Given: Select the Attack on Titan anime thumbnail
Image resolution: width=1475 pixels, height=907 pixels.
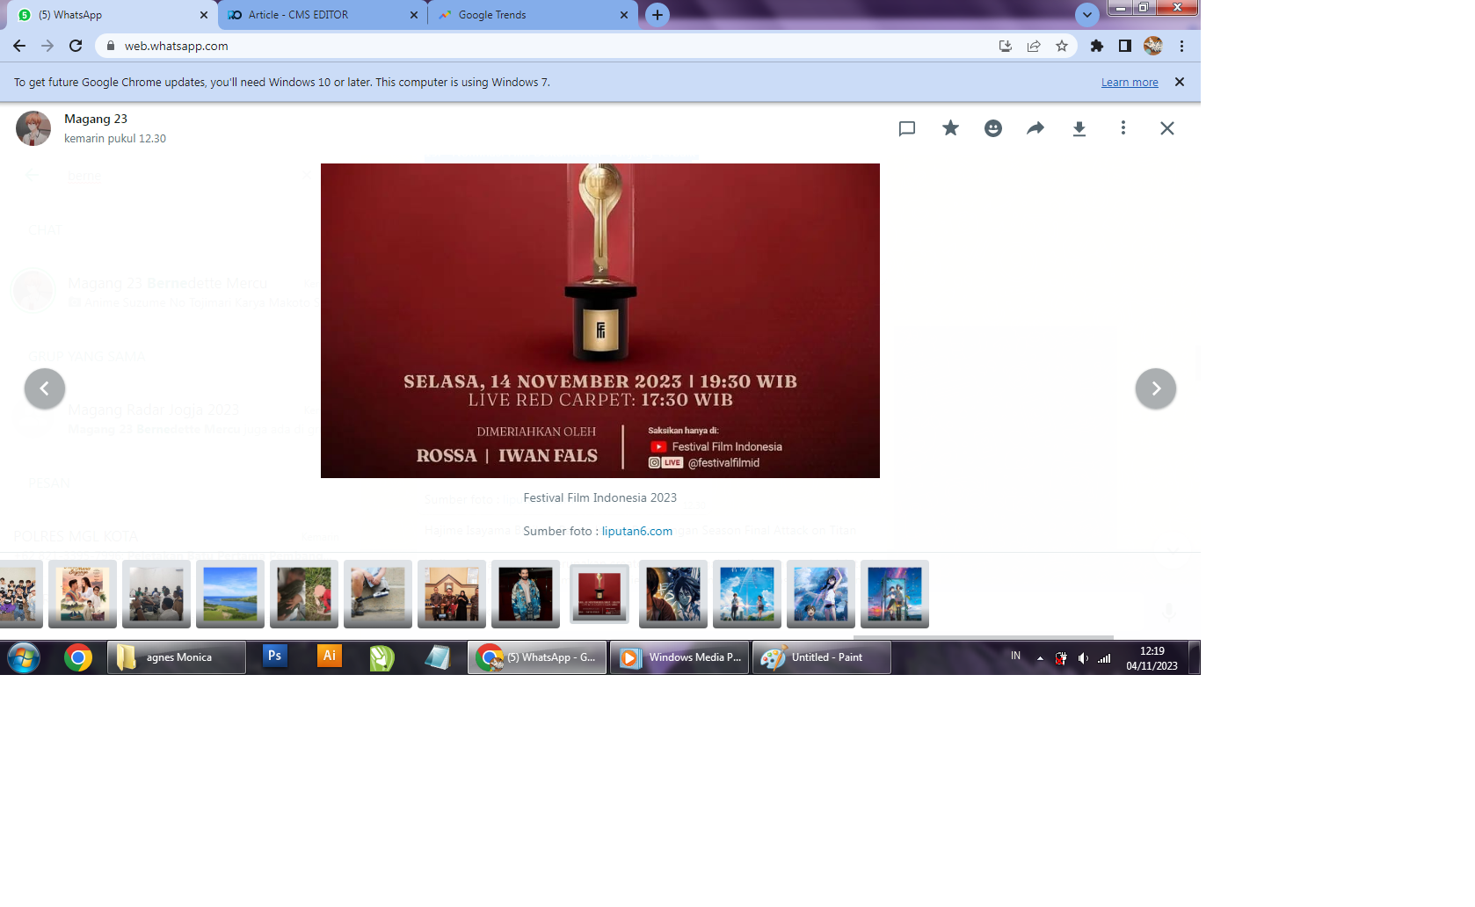Looking at the screenshot, I should pyautogui.click(x=673, y=594).
